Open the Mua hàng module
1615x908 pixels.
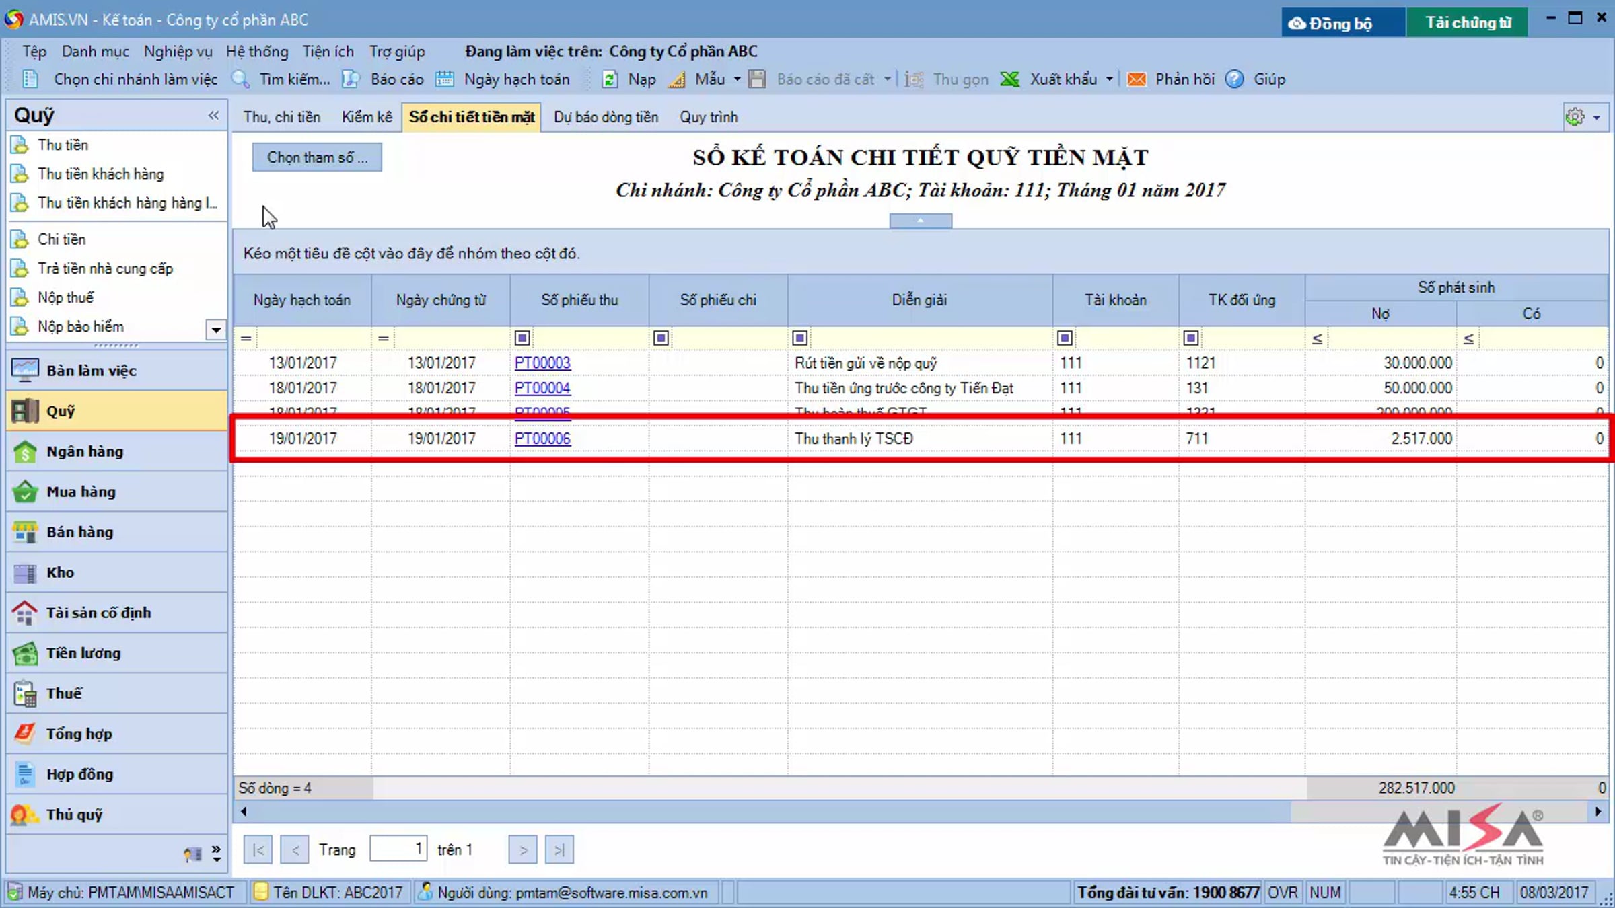pos(117,492)
